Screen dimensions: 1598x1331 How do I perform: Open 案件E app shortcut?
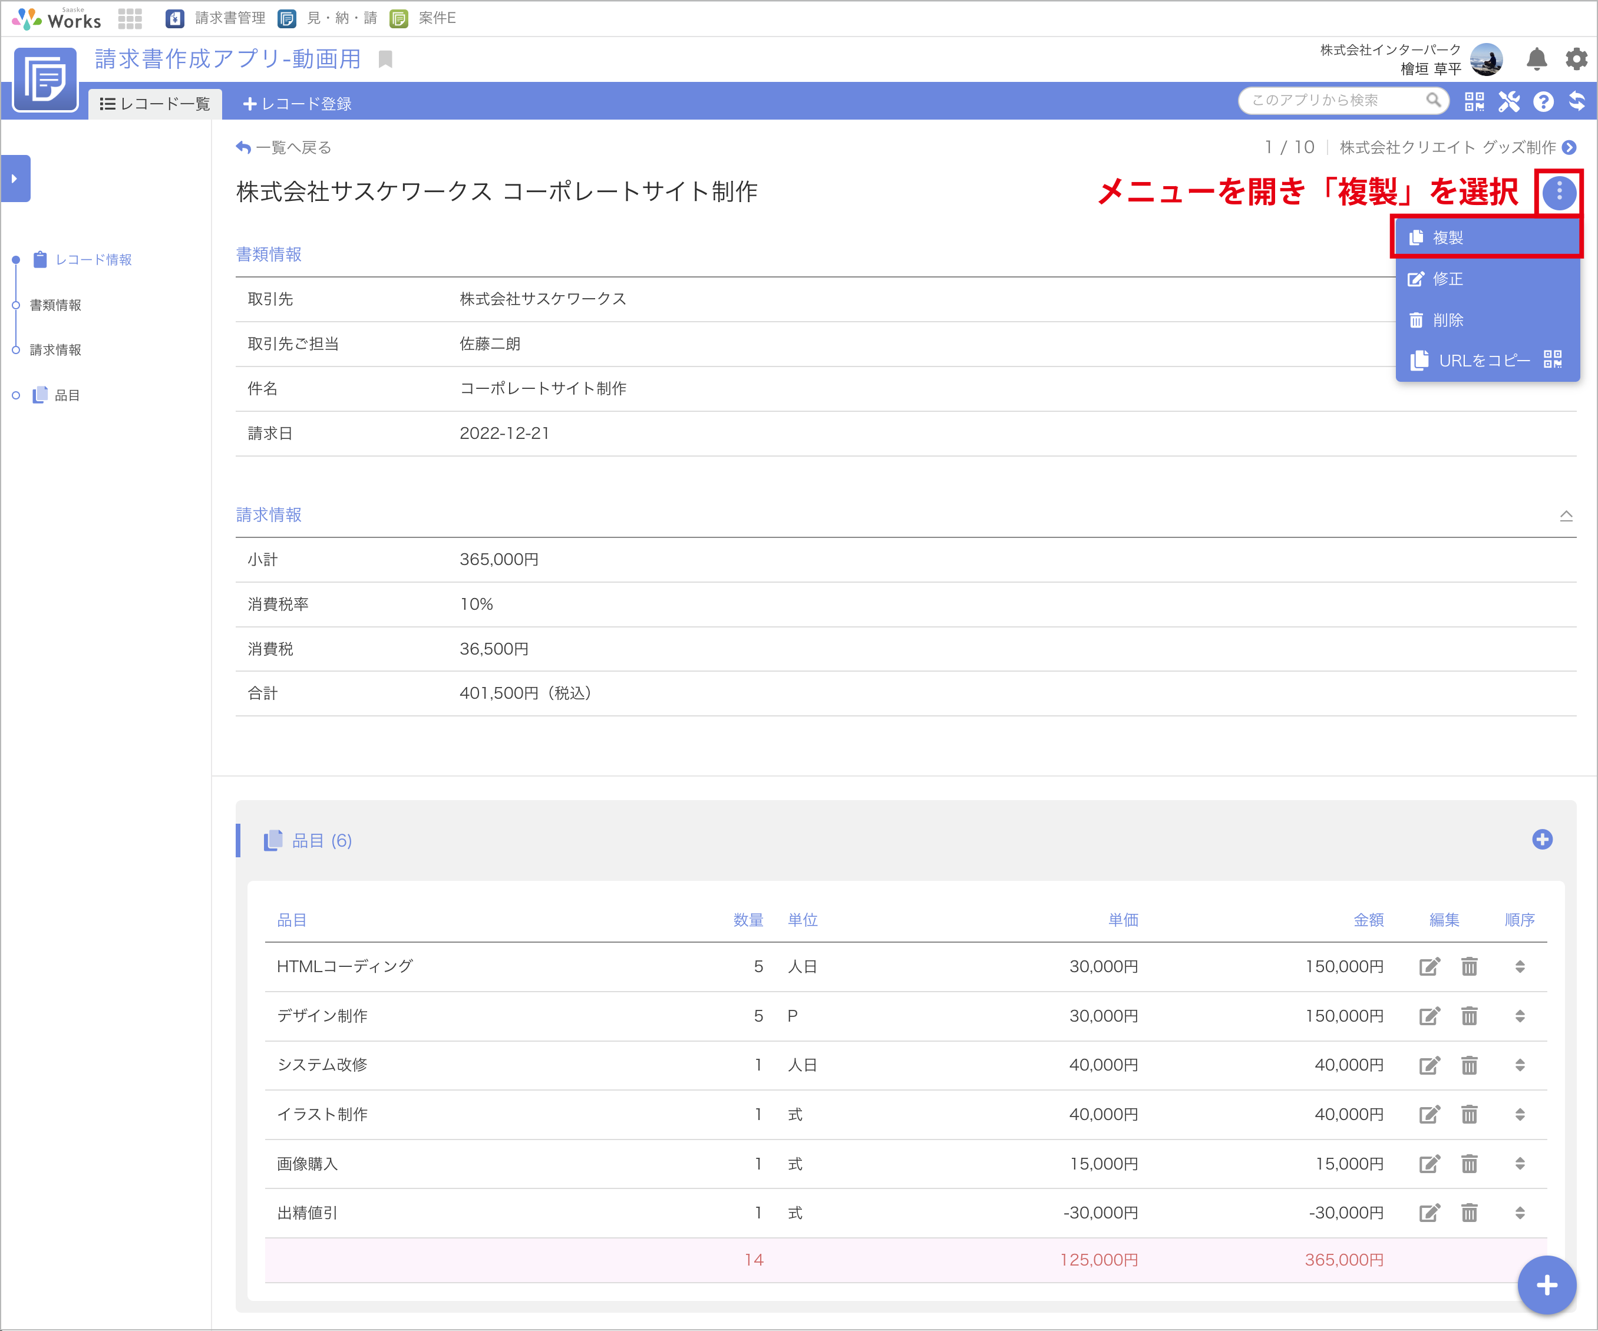coord(423,18)
